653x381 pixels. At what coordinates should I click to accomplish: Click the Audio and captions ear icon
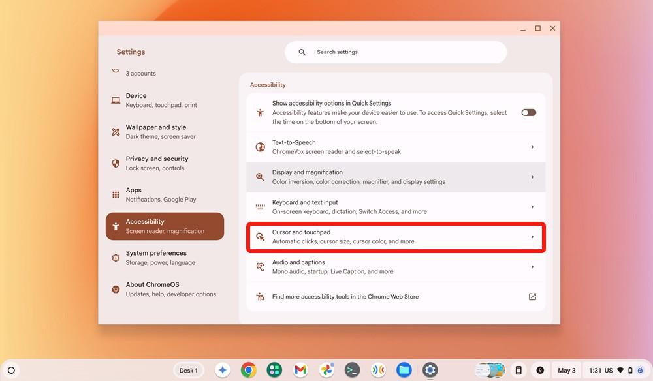click(x=261, y=267)
